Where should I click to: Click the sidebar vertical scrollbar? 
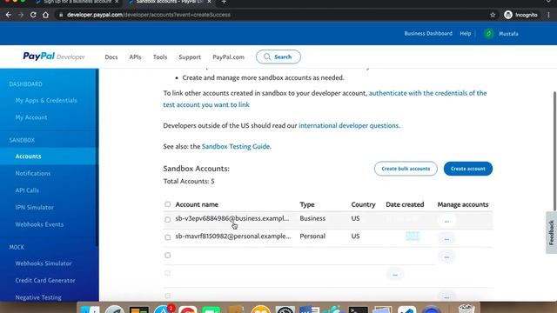click(x=97, y=158)
